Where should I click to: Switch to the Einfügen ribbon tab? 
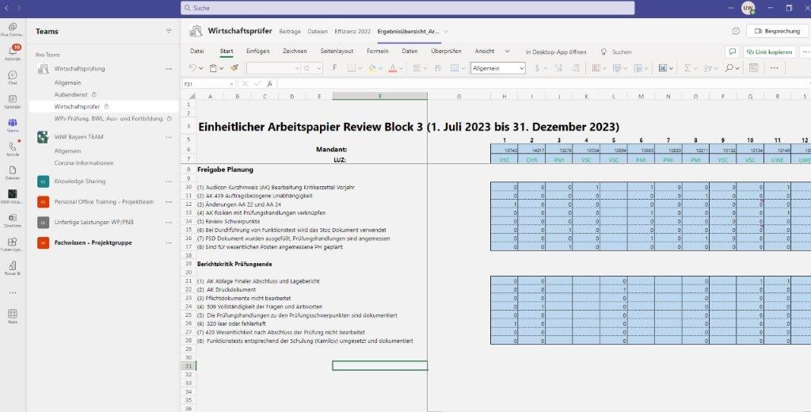coord(257,51)
